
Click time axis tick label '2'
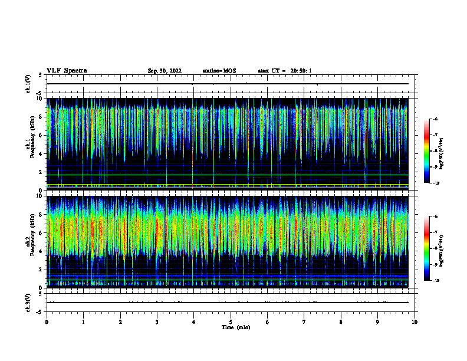coord(120,322)
